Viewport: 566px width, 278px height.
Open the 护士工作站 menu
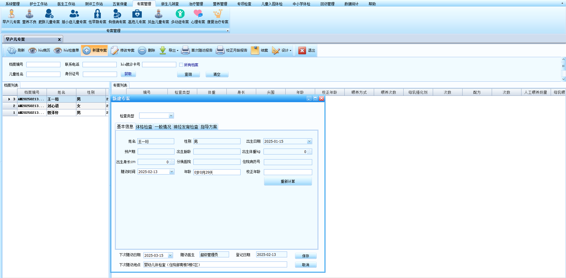coord(39,4)
